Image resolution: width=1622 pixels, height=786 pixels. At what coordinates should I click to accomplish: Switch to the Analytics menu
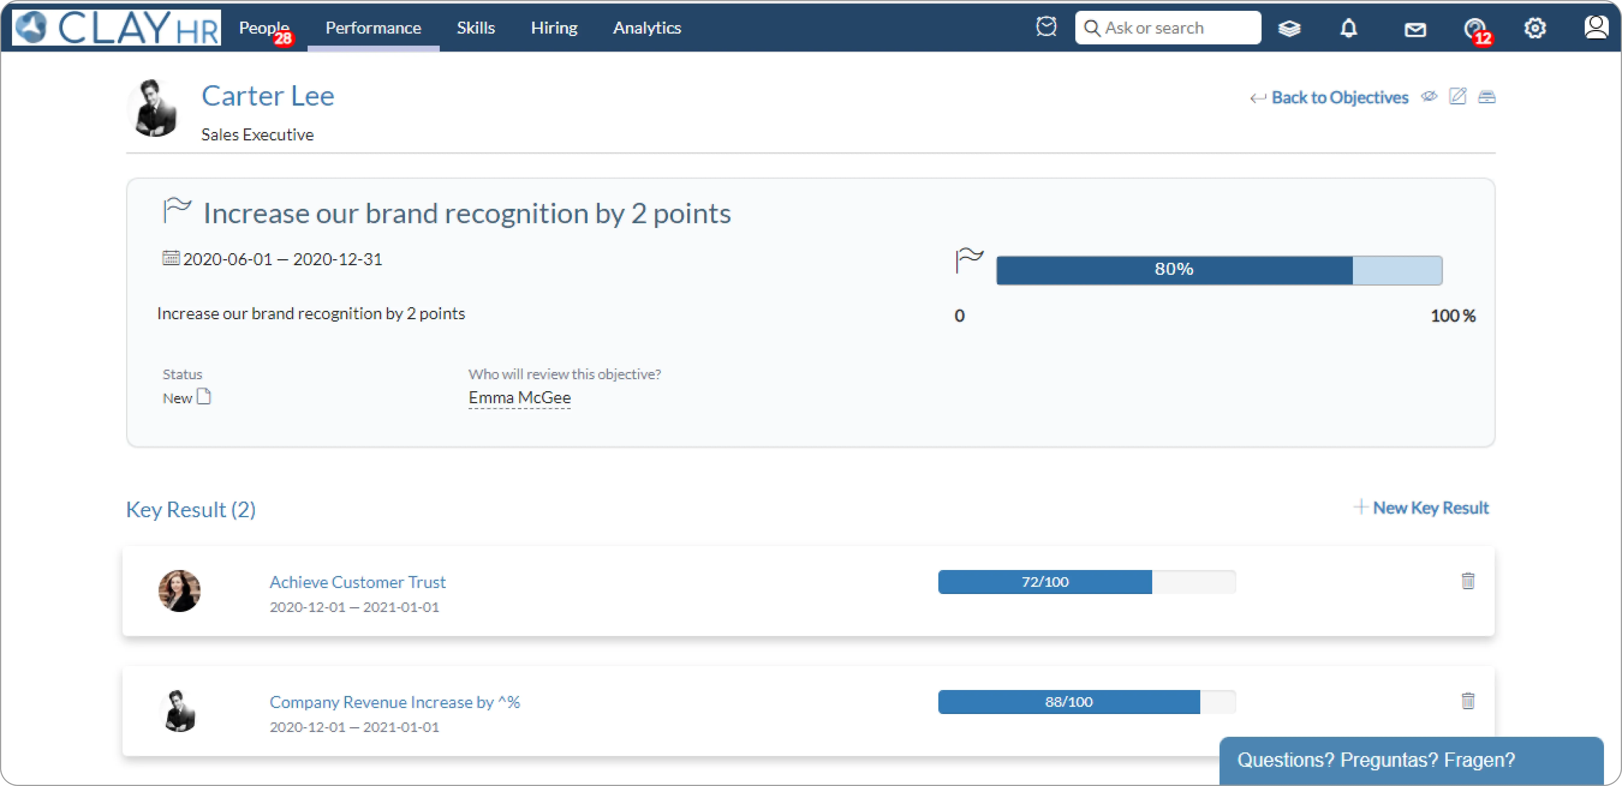point(647,28)
